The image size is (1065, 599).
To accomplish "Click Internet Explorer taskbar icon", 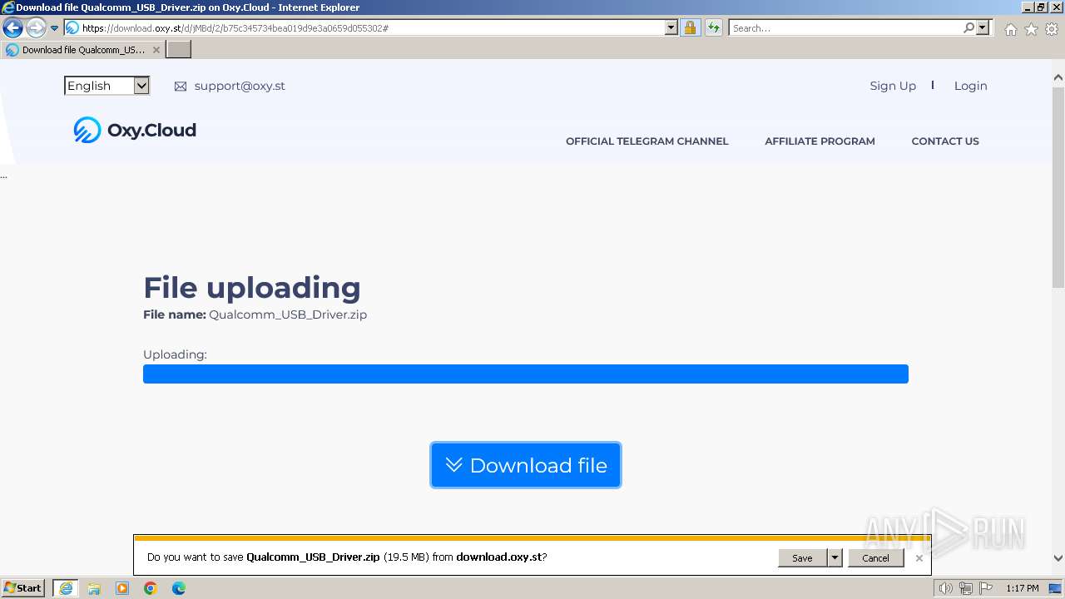I will tap(66, 588).
